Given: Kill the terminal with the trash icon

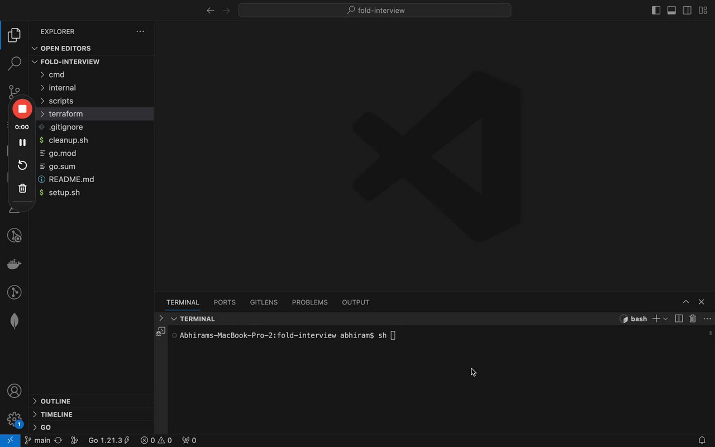Looking at the screenshot, I should click(x=693, y=318).
